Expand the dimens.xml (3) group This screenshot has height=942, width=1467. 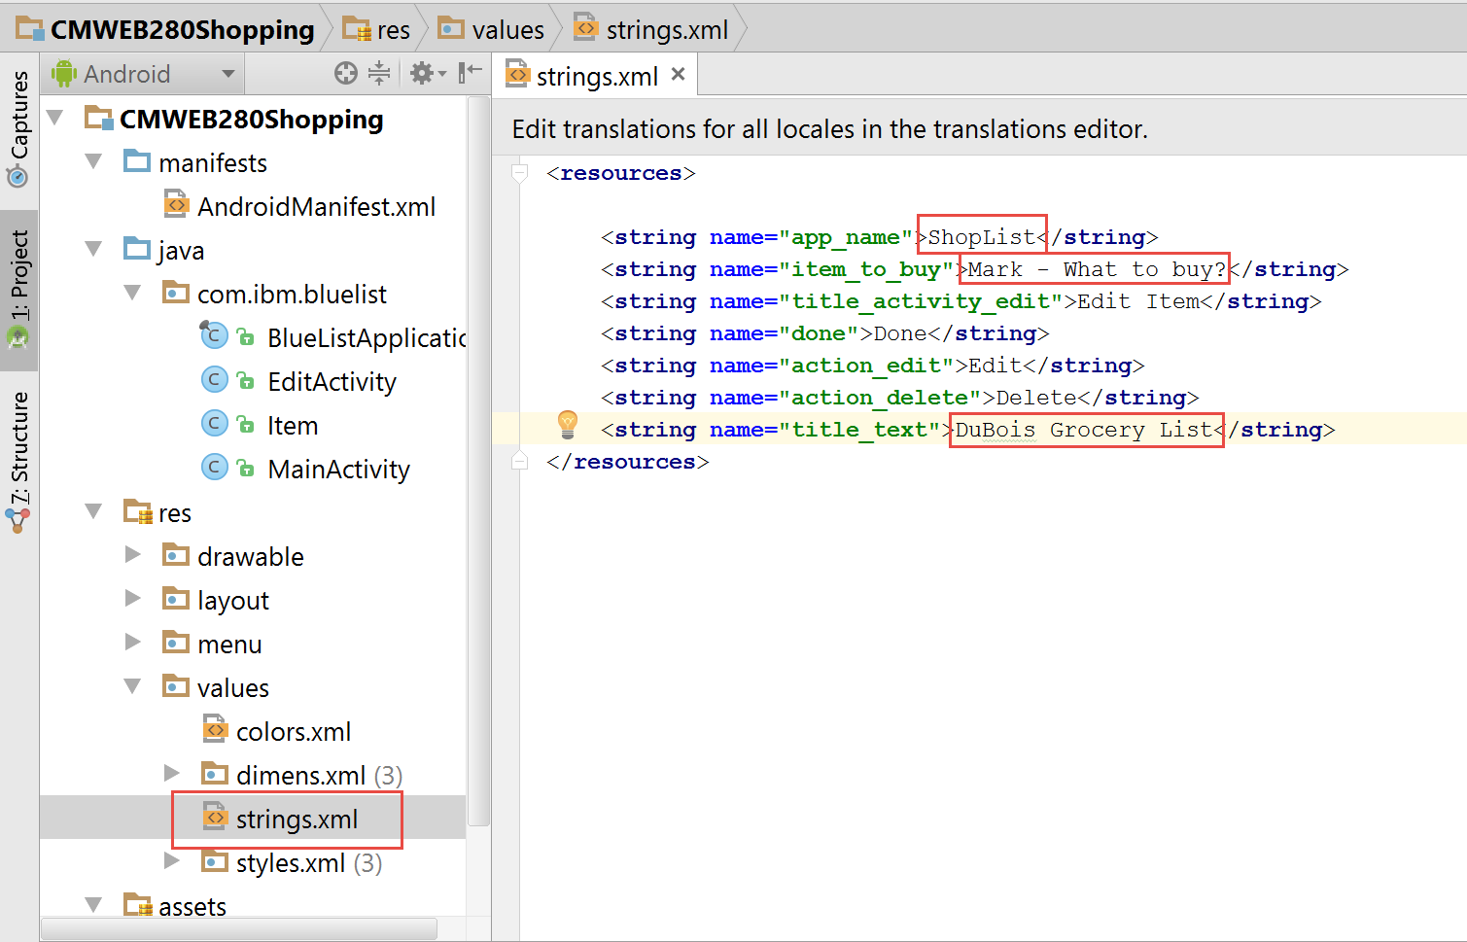[x=172, y=774]
